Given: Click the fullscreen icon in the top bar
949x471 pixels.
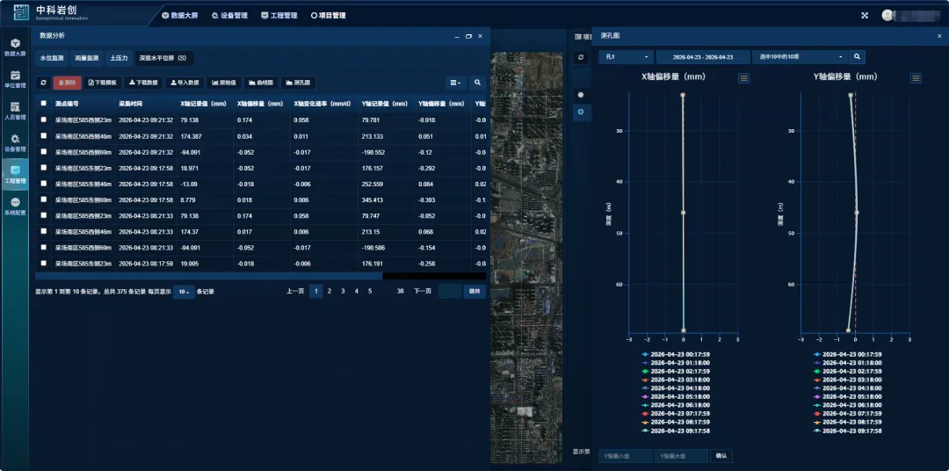Looking at the screenshot, I should (865, 15).
